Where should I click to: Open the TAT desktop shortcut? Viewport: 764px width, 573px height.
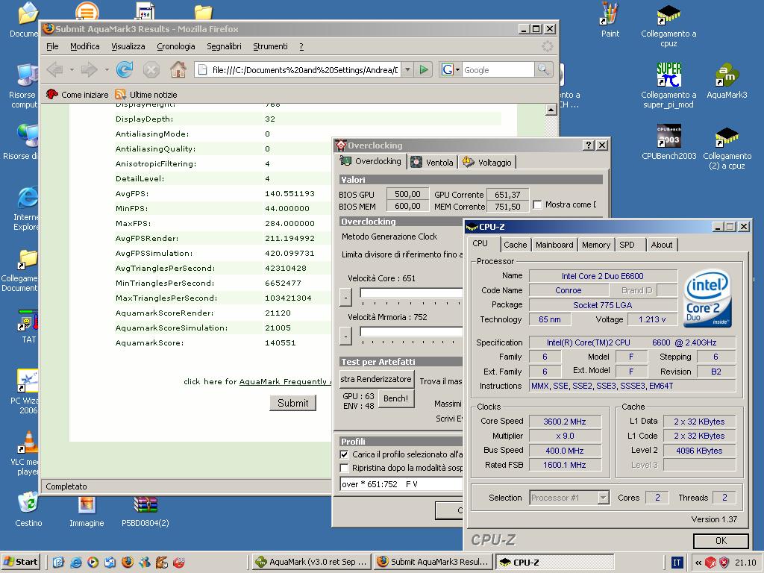pos(28,327)
